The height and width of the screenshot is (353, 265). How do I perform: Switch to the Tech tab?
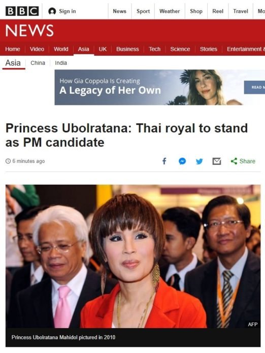click(x=154, y=49)
